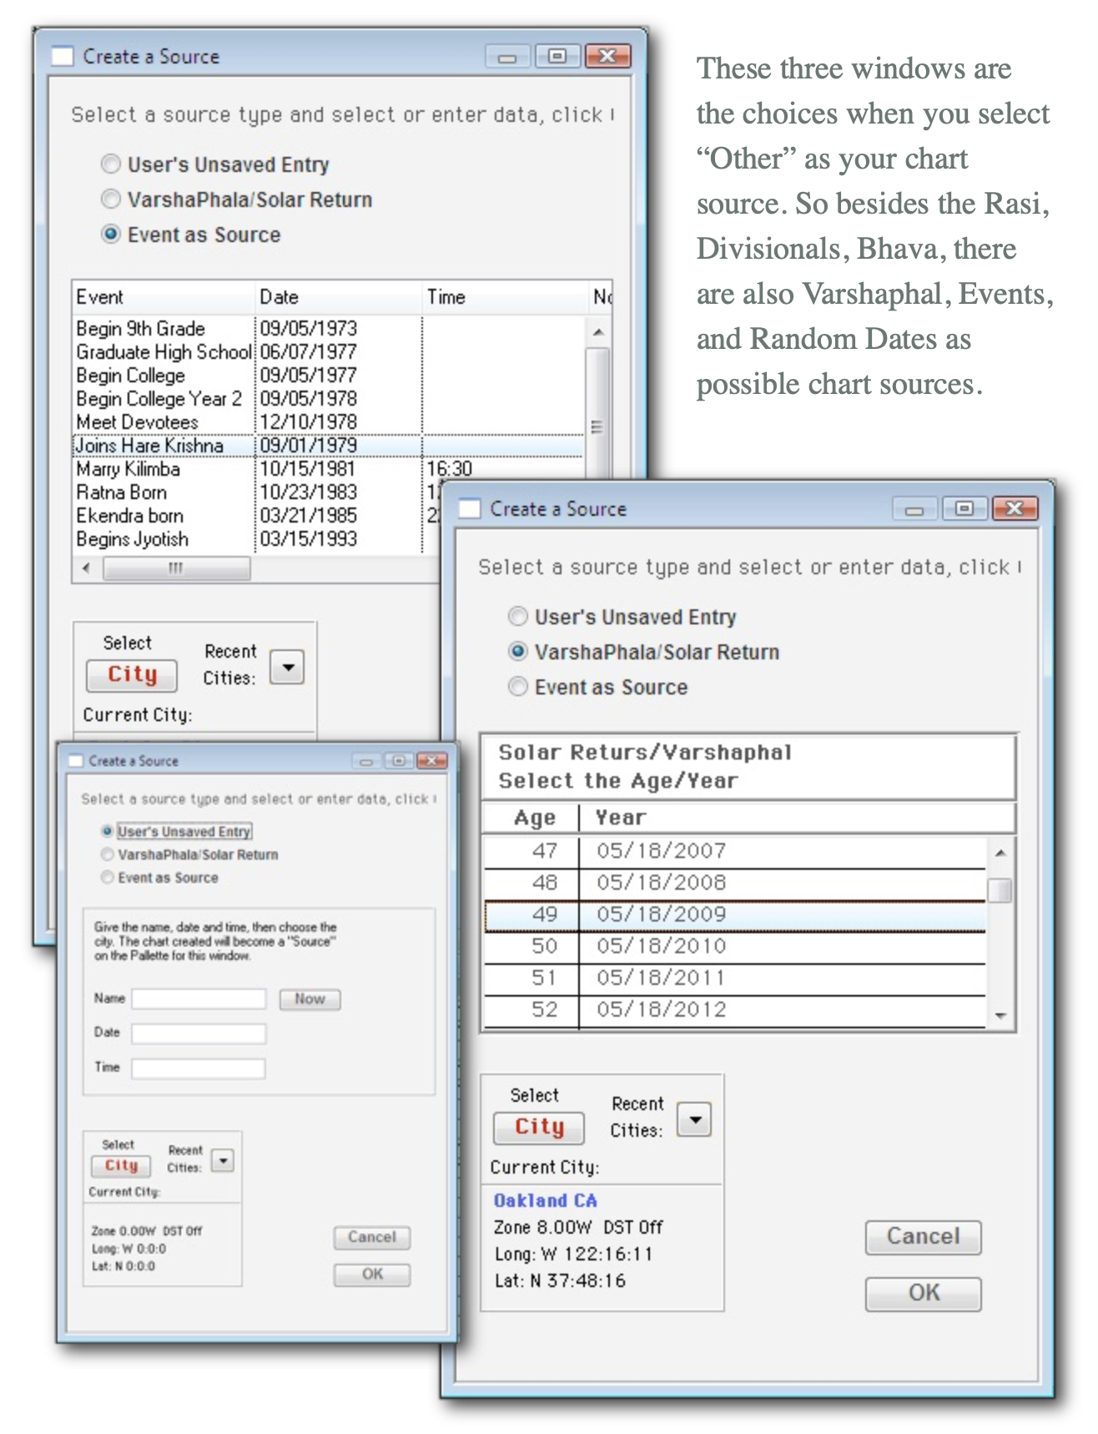Viewport: 1098px width, 1434px height.
Task: Click horizontal scrollbar thumb under the events list
Action: click(x=176, y=568)
